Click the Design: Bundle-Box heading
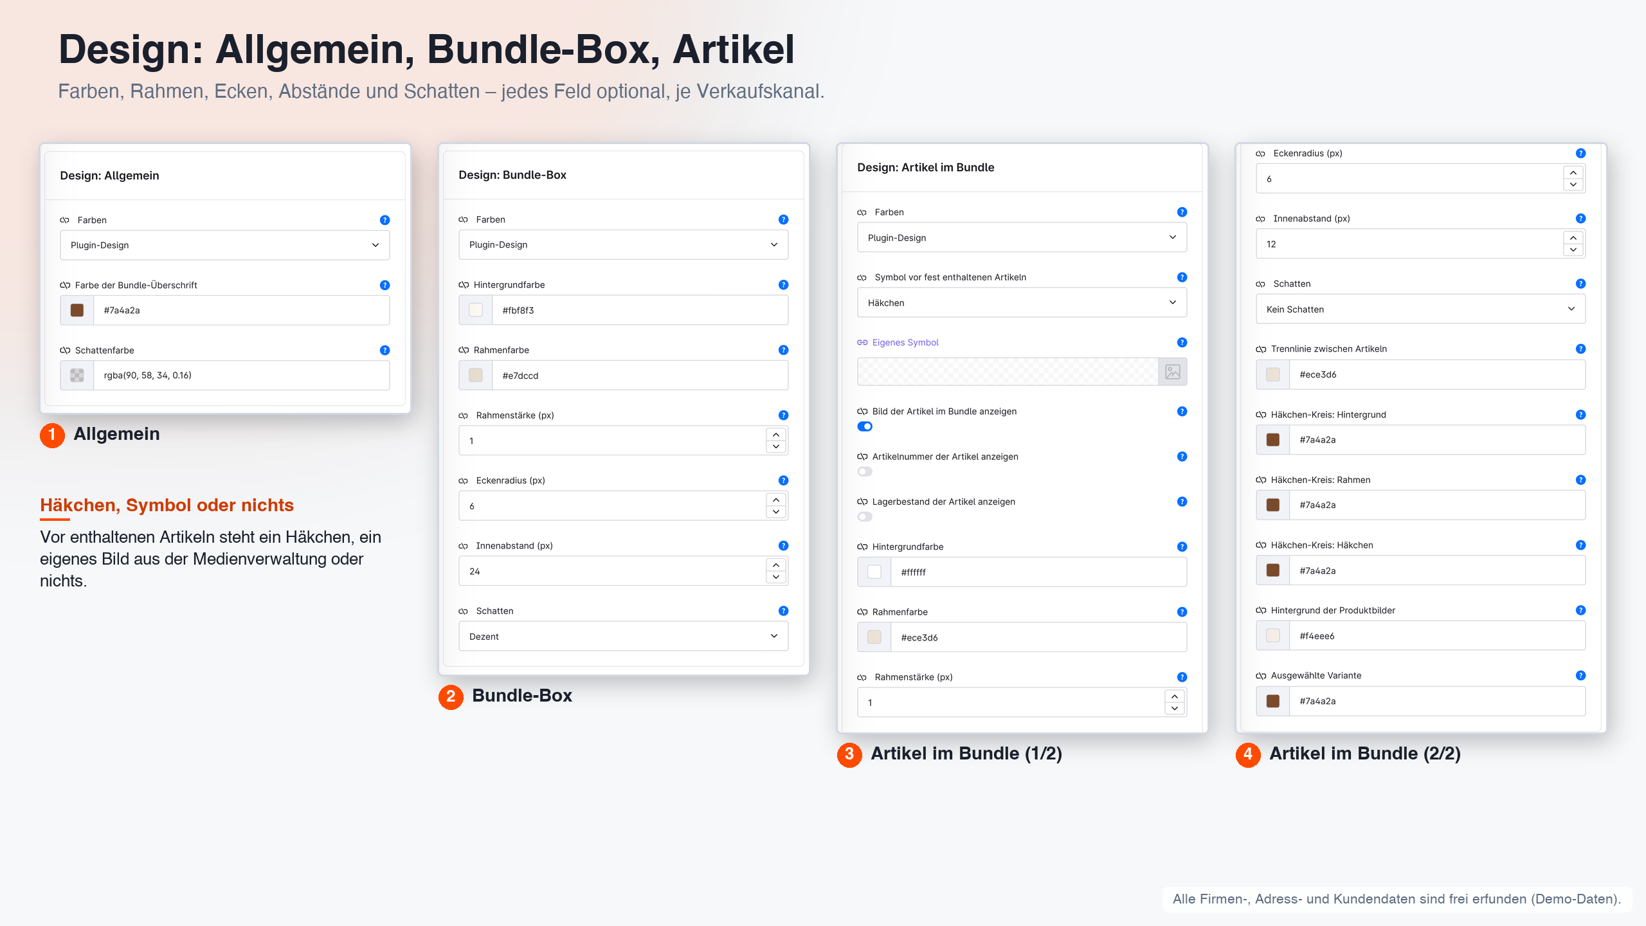The height and width of the screenshot is (926, 1646). (512, 175)
